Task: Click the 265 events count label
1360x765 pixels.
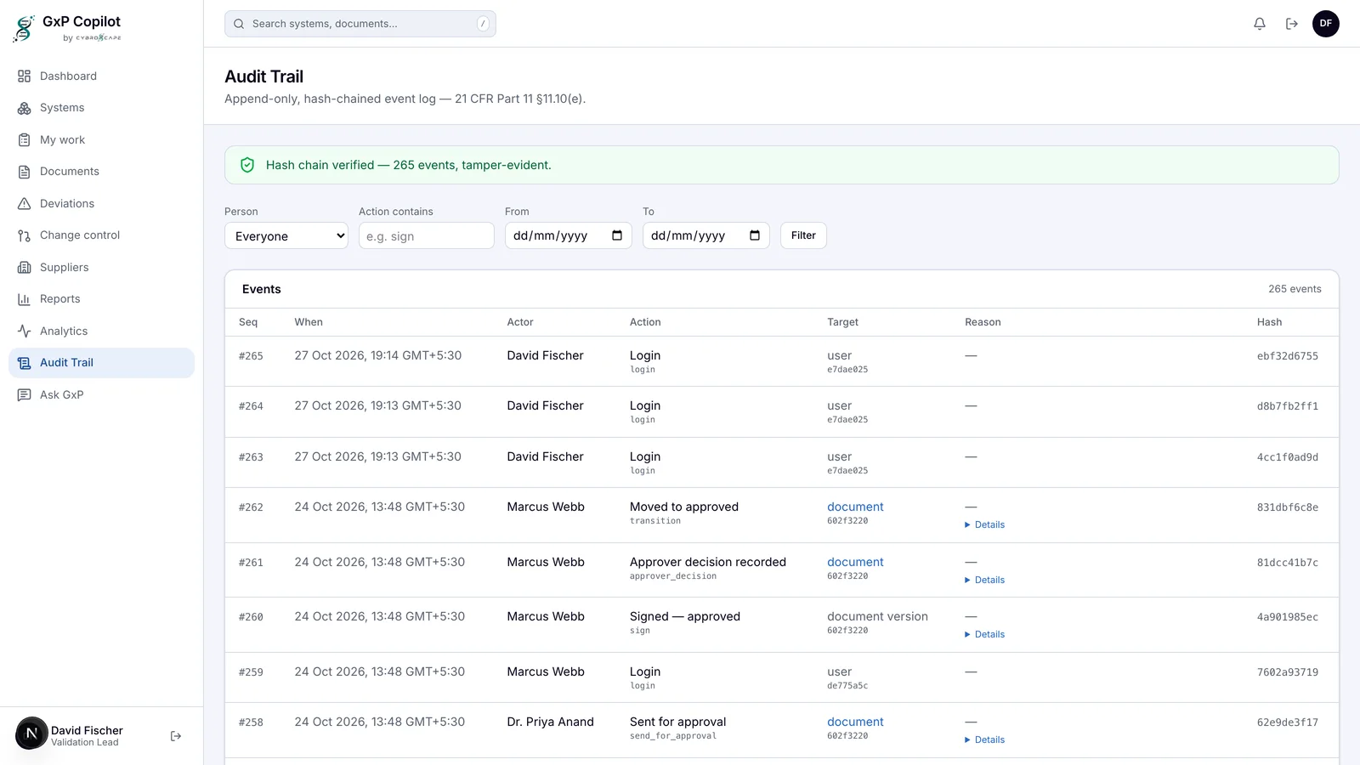Action: (x=1295, y=289)
